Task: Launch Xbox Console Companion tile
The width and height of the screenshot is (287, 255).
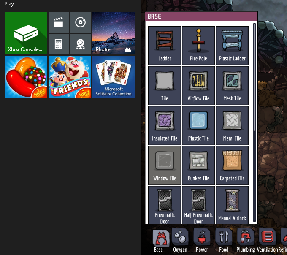Action: (26, 33)
